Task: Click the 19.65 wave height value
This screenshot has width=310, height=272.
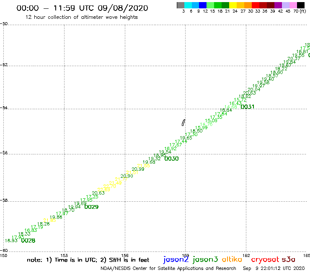Action: (x=186, y=138)
